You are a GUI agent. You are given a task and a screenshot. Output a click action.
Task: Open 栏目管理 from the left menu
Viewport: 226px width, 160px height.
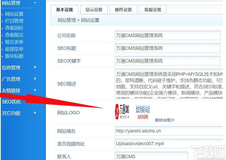(14, 21)
